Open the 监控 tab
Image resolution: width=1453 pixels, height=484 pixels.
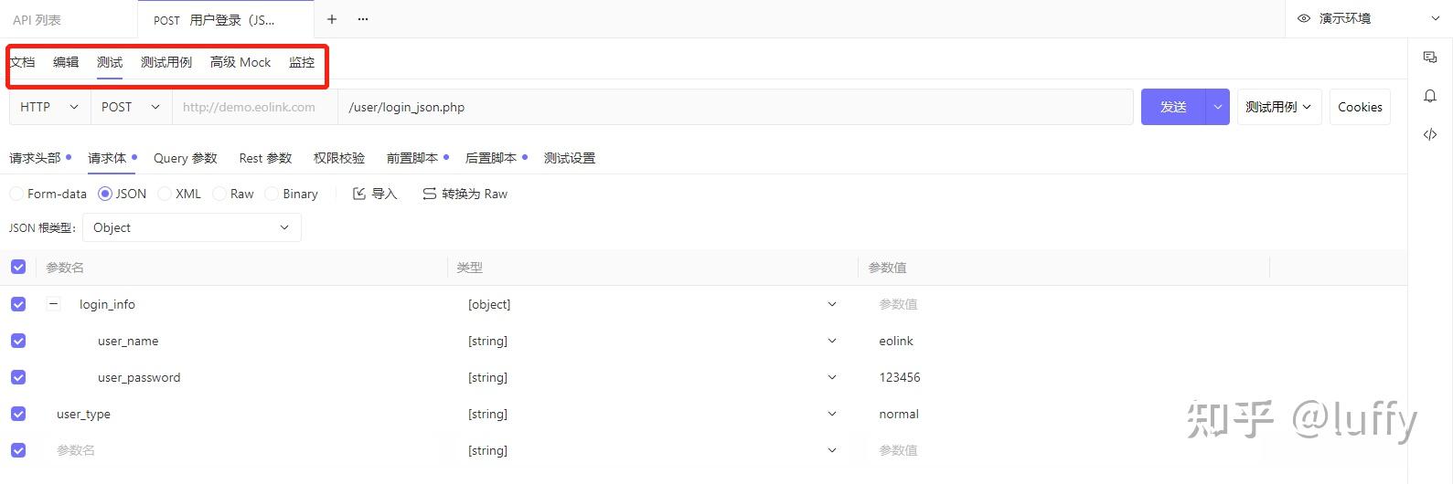pyautogui.click(x=302, y=62)
